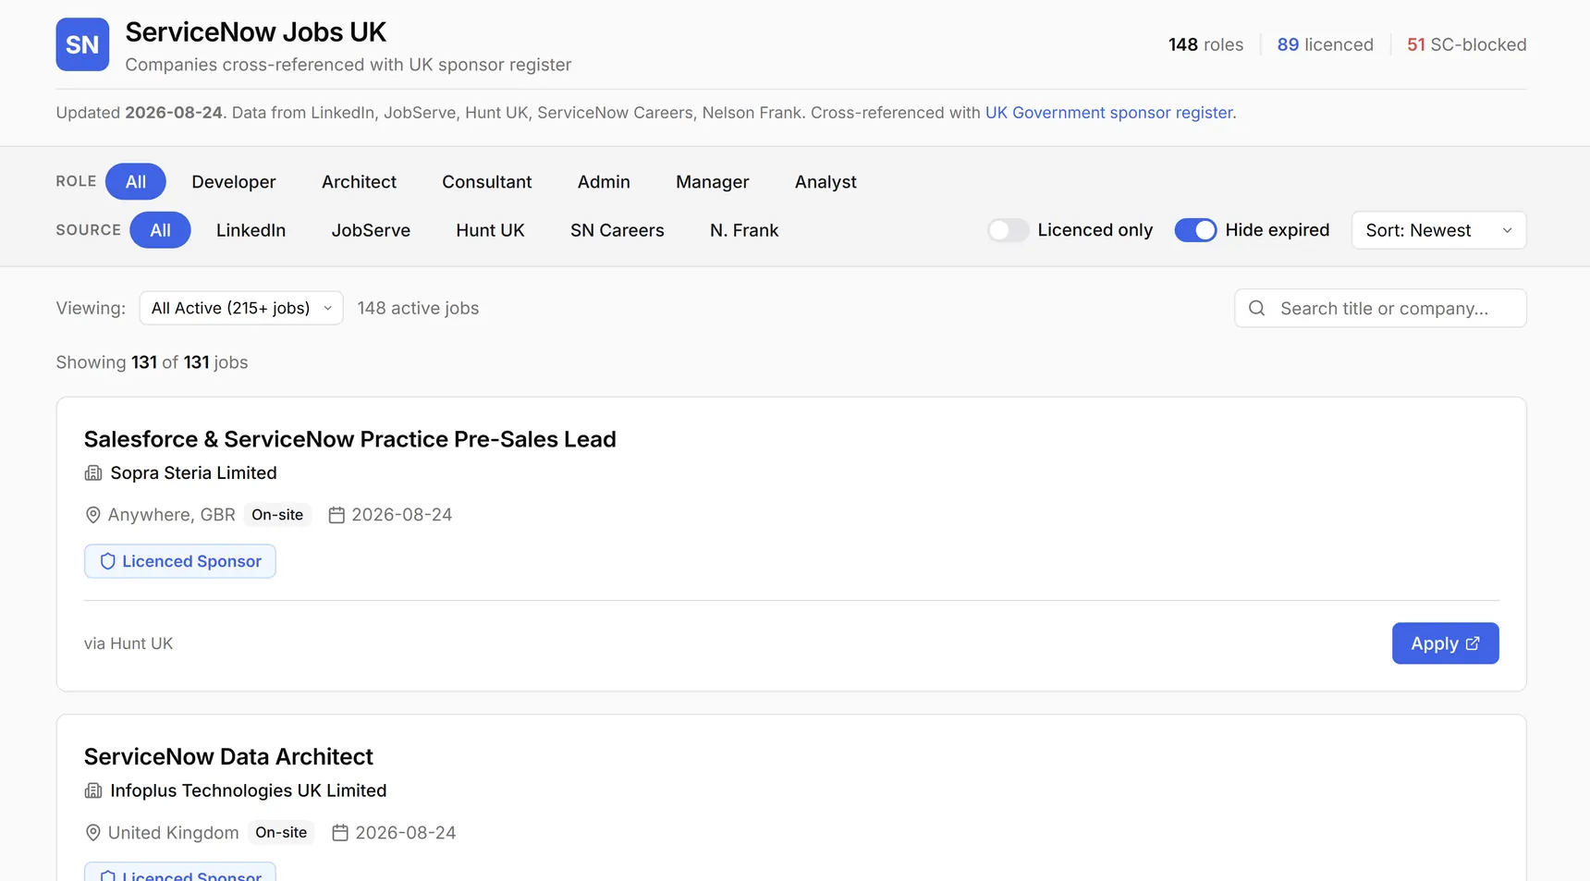
Task: Click location pin next to United Kingdom
Action: (x=92, y=833)
